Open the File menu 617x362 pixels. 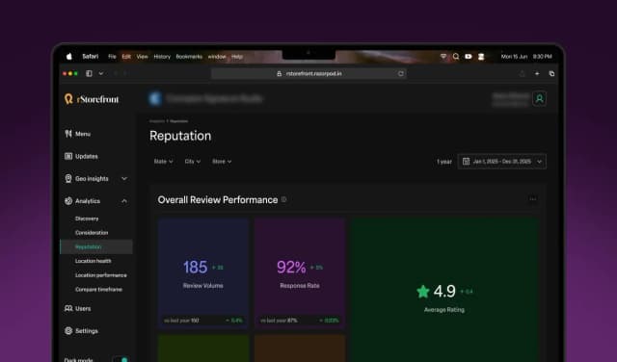click(112, 57)
